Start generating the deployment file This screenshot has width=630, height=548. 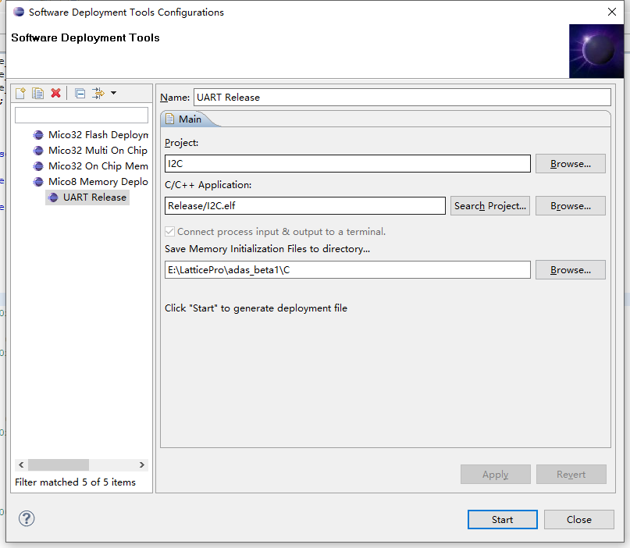(x=502, y=519)
